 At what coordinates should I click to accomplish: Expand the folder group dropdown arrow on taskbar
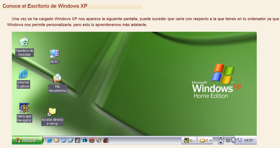pyautogui.click(x=211, y=141)
